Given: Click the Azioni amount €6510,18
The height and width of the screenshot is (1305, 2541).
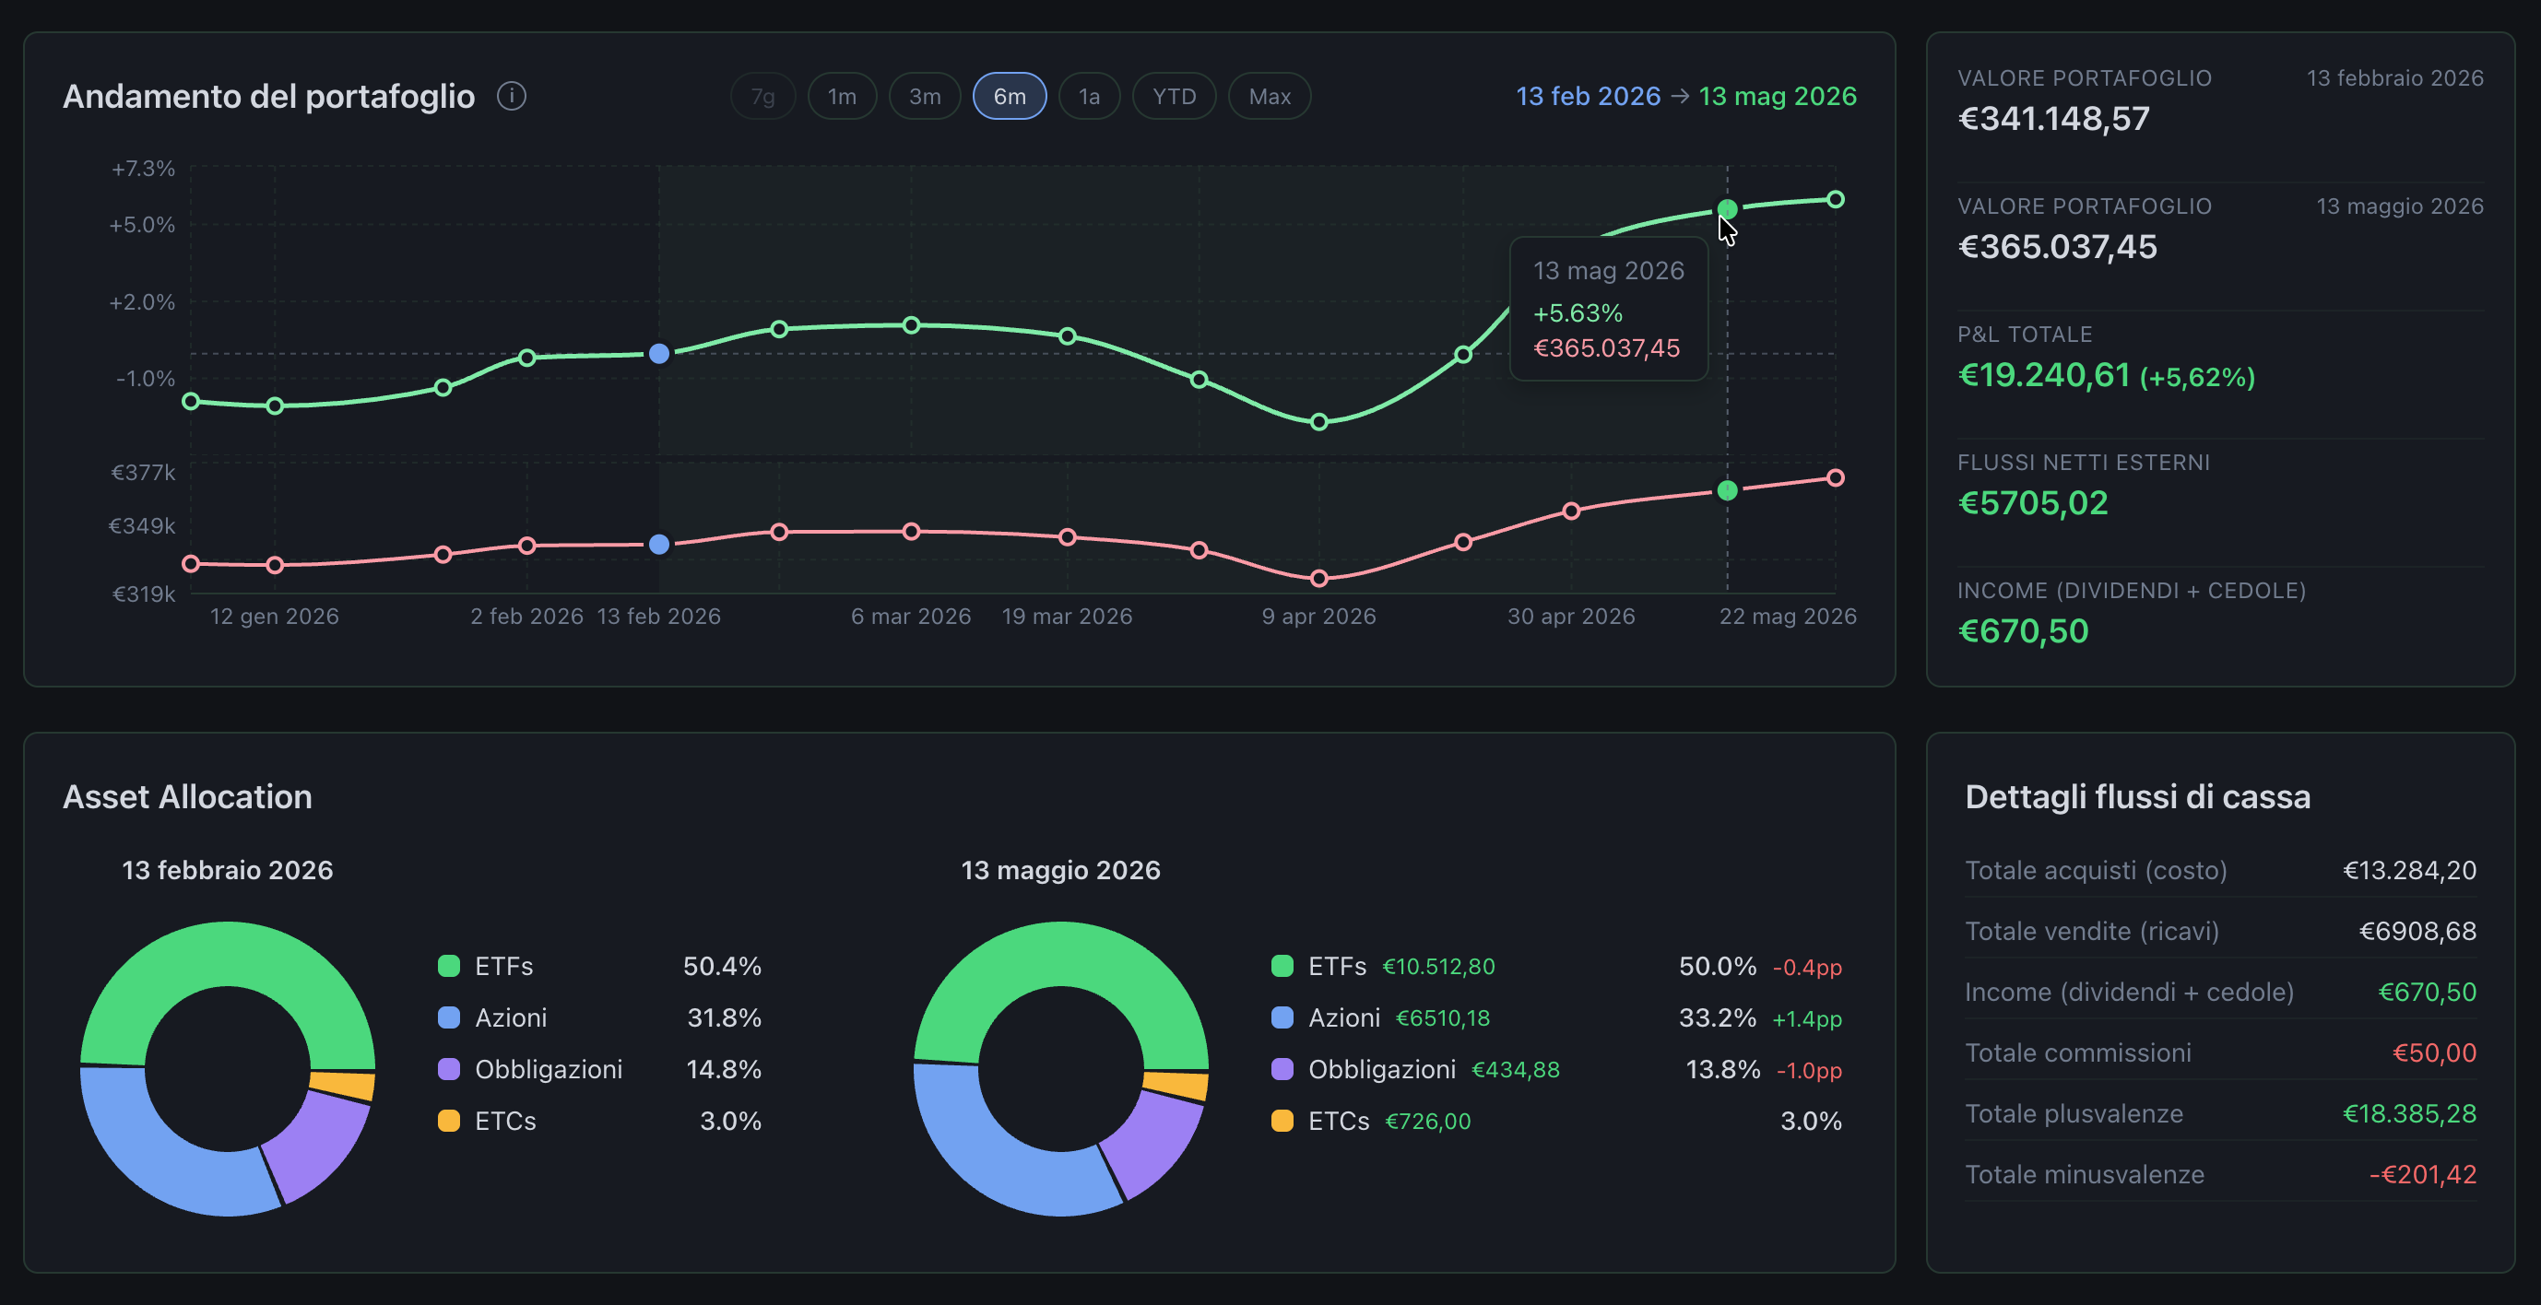Looking at the screenshot, I should [x=1443, y=1018].
